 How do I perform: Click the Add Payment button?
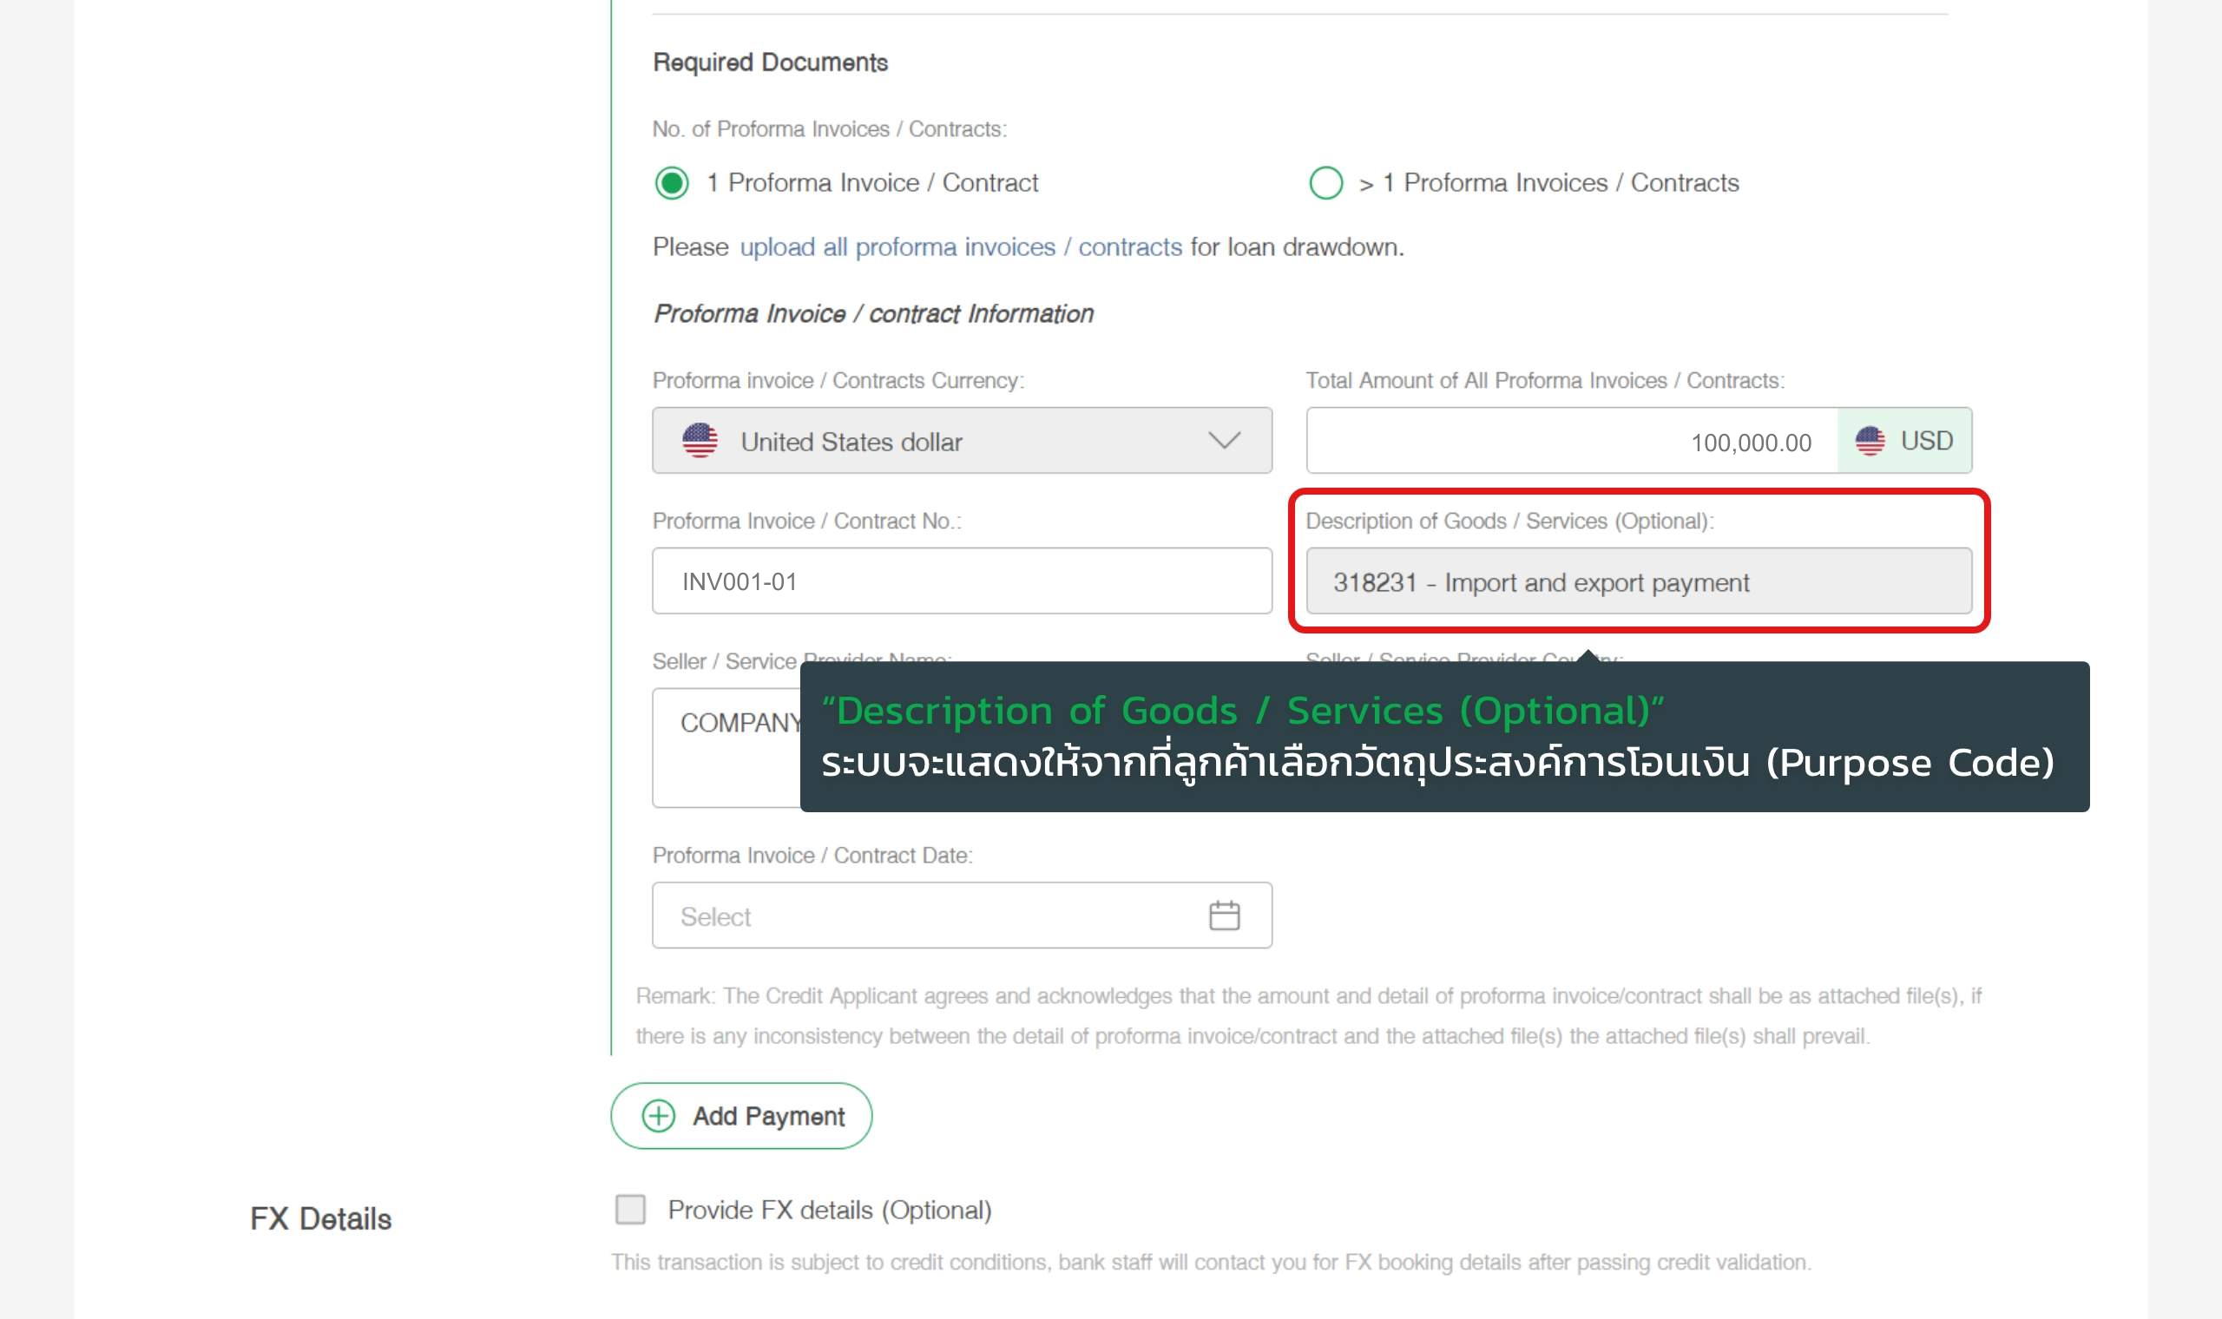[x=741, y=1115]
